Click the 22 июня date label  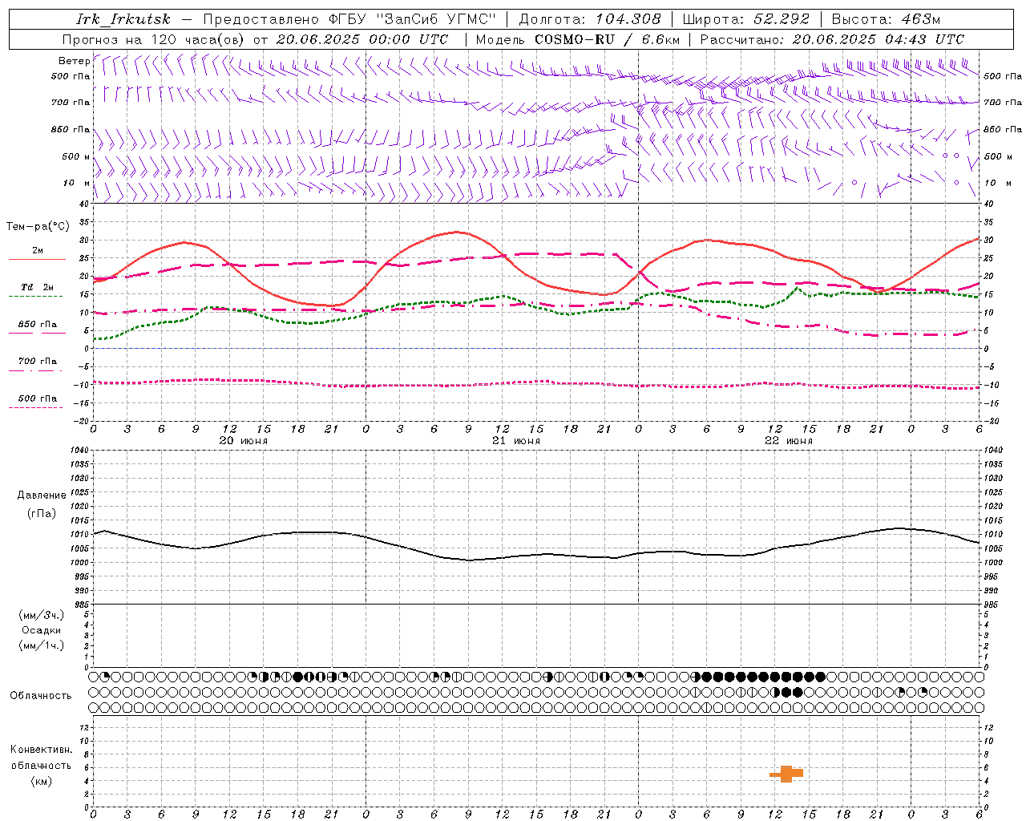[789, 441]
